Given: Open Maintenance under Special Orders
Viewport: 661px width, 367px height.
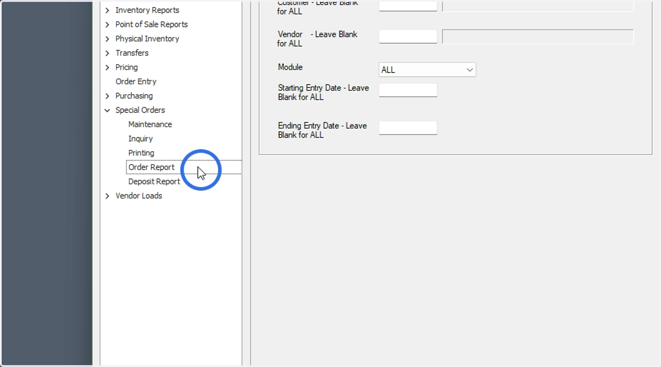Looking at the screenshot, I should (150, 125).
